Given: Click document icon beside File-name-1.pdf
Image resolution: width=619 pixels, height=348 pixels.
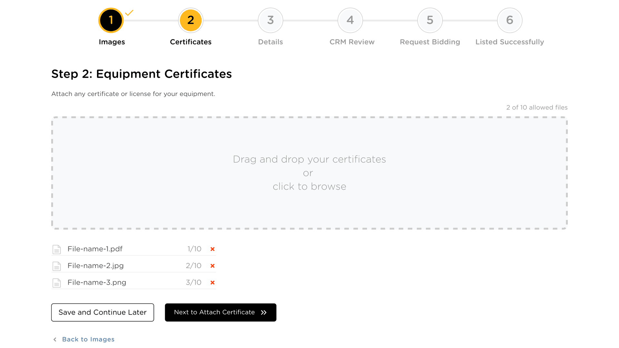Looking at the screenshot, I should (57, 249).
